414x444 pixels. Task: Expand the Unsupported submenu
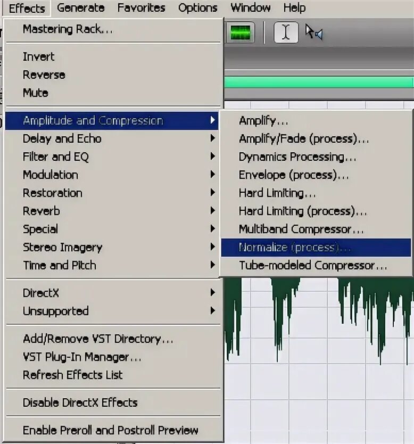pos(113,311)
